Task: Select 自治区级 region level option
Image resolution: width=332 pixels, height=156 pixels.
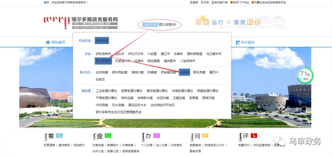Action: point(102,41)
